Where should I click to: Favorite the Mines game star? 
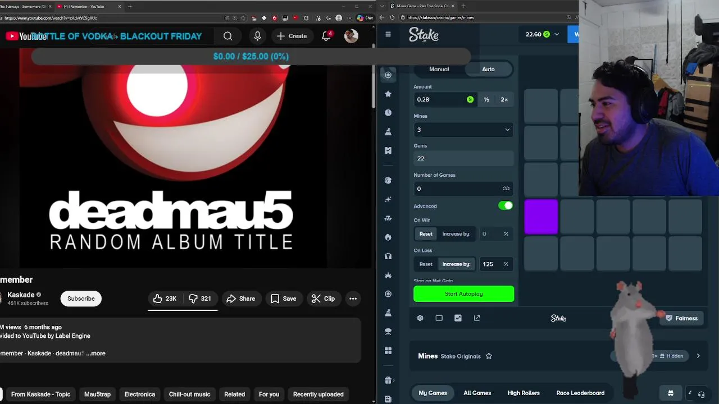(489, 356)
